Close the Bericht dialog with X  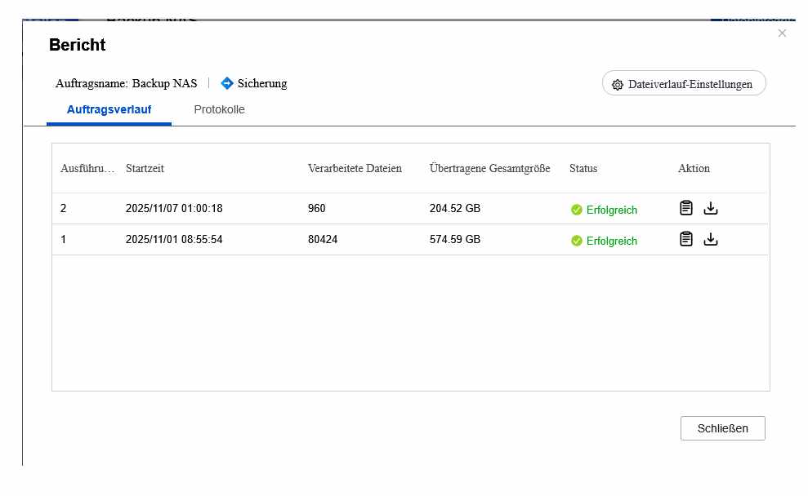pos(782,33)
